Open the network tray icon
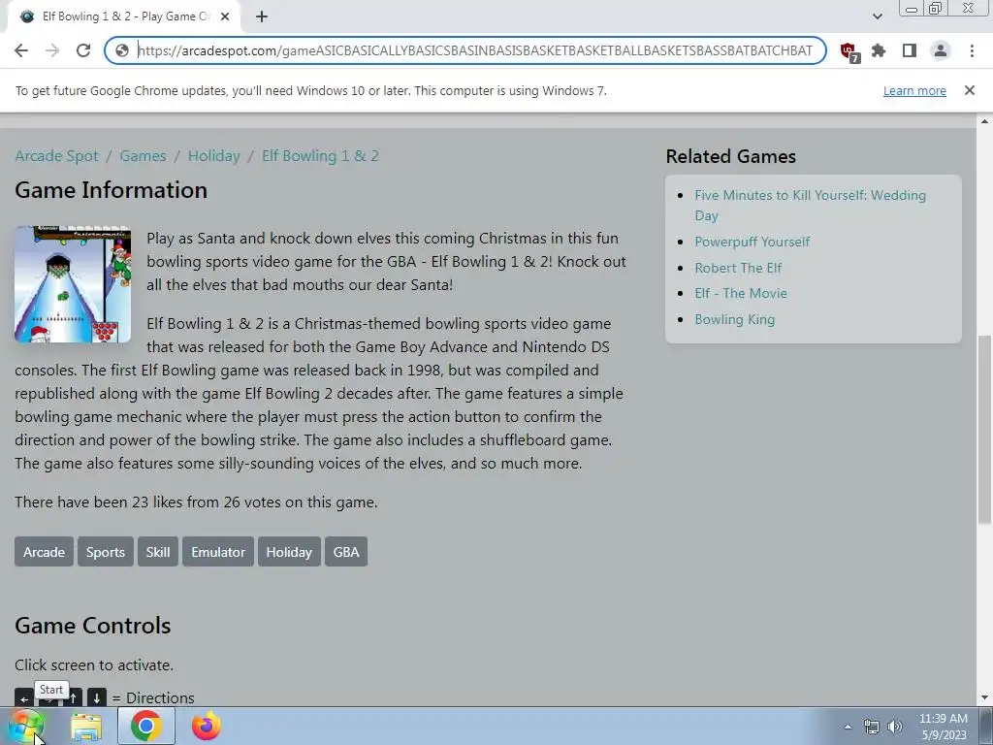Viewport: 993px width, 745px height. click(x=872, y=727)
